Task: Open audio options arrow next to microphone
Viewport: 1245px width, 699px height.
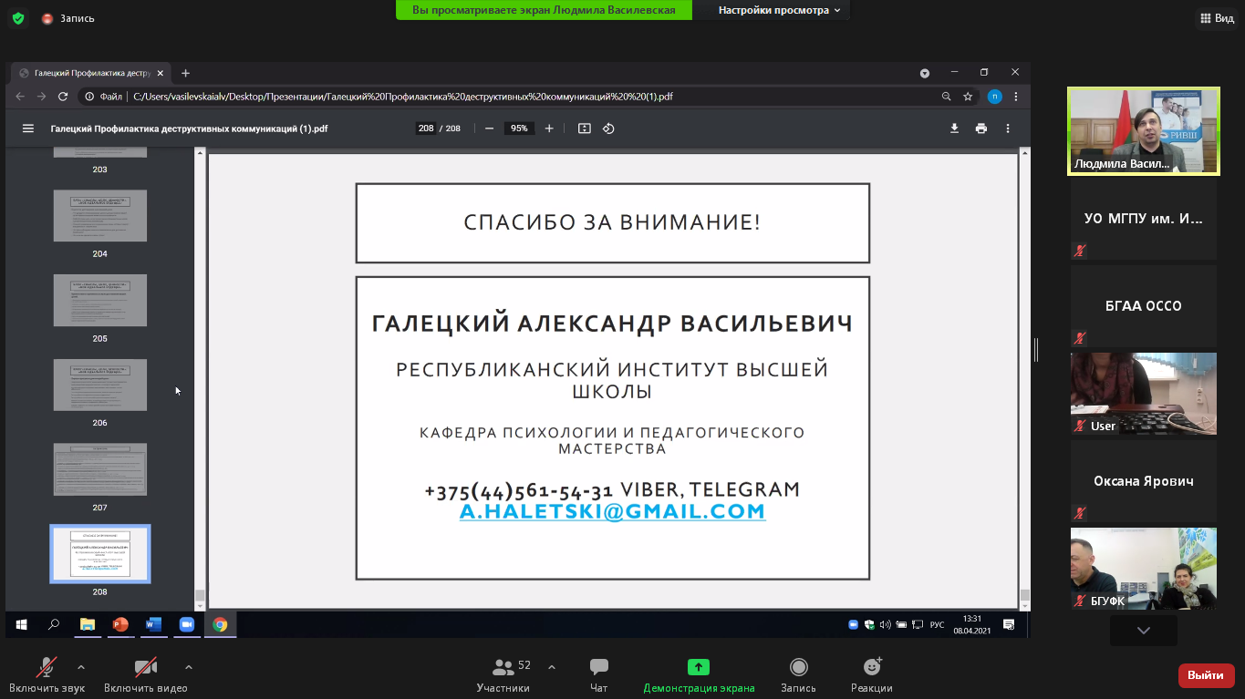Action: click(81, 666)
